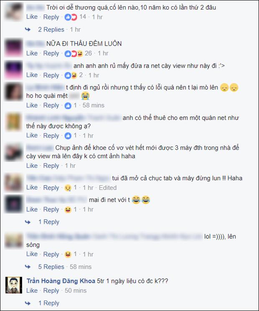The height and width of the screenshot is (311, 259).
Task: Click the Edited label on 'chục tab' comment
Action: coord(108,187)
